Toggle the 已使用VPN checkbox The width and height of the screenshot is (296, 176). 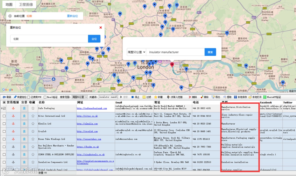point(29,97)
